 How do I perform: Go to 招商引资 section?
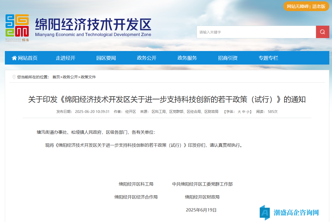(x=228, y=58)
